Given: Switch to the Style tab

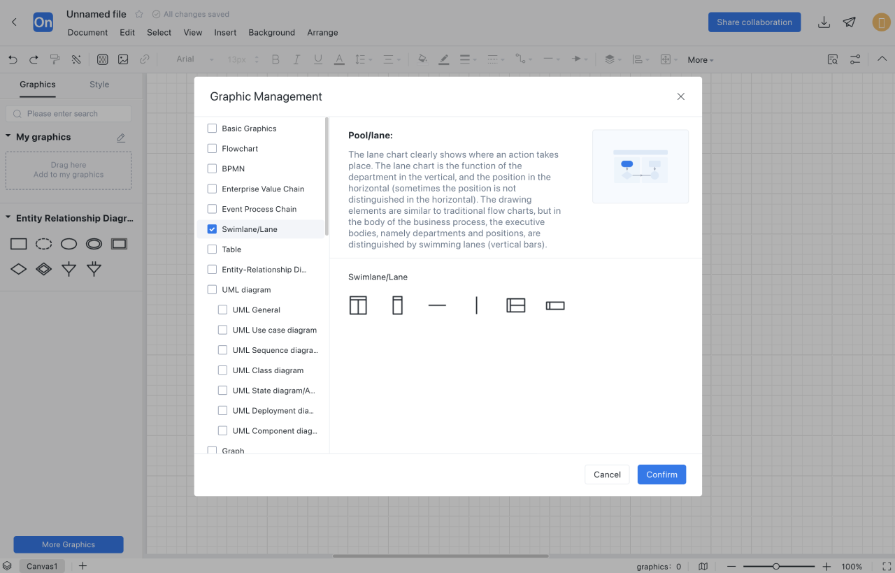Looking at the screenshot, I should pos(99,85).
